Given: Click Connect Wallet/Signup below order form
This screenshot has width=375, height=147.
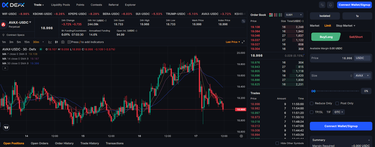Looking at the screenshot, I should 341,126.
